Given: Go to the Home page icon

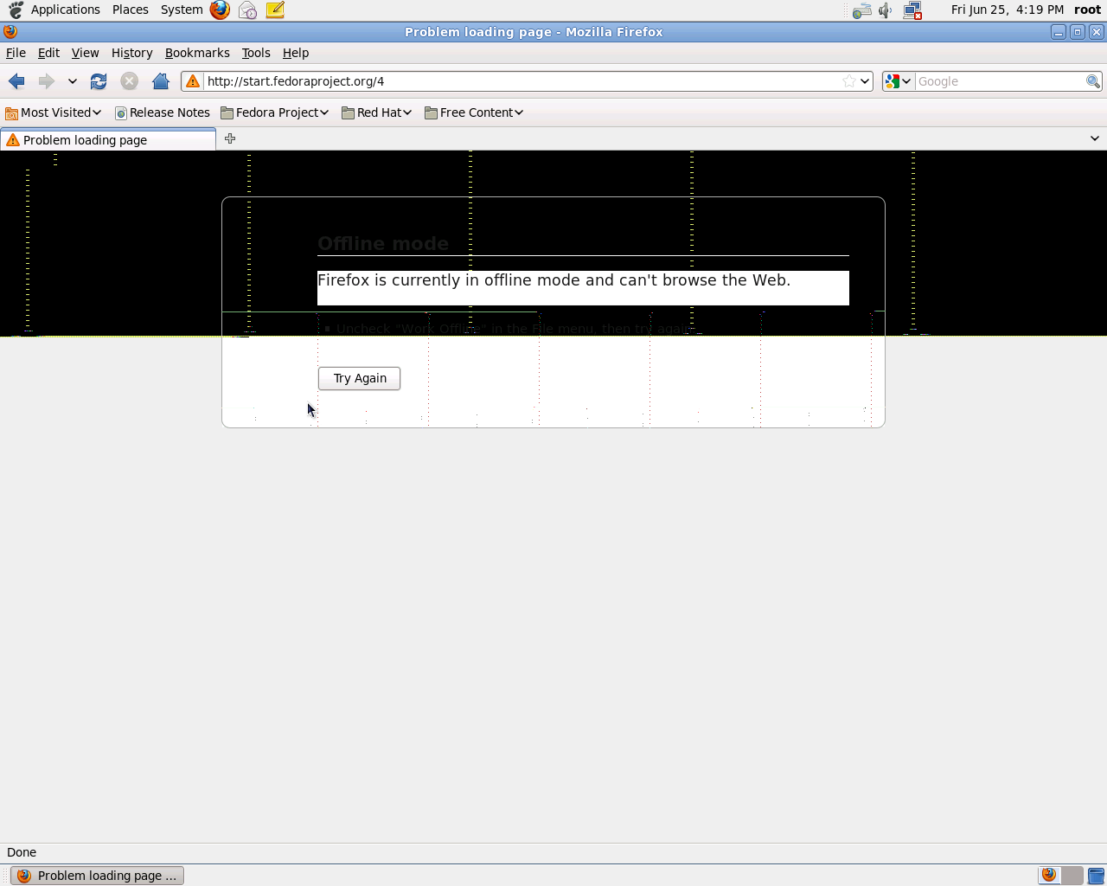Looking at the screenshot, I should (x=160, y=81).
